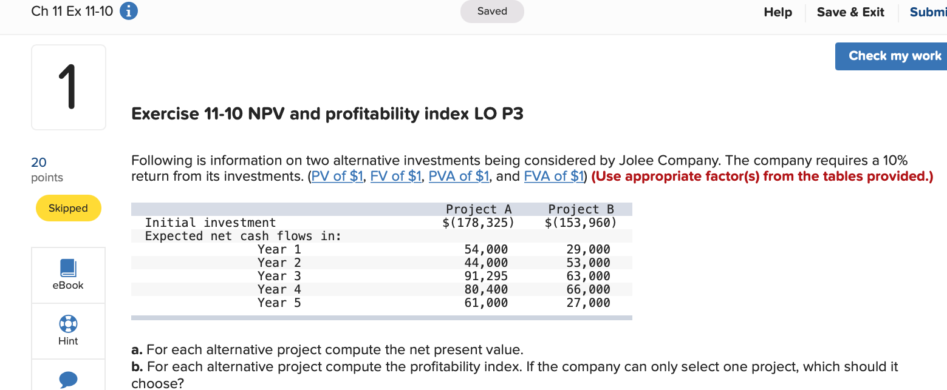Viewport: 947px width, 390px height.
Task: Click Project A Year 4 value 80,400
Action: [486, 289]
